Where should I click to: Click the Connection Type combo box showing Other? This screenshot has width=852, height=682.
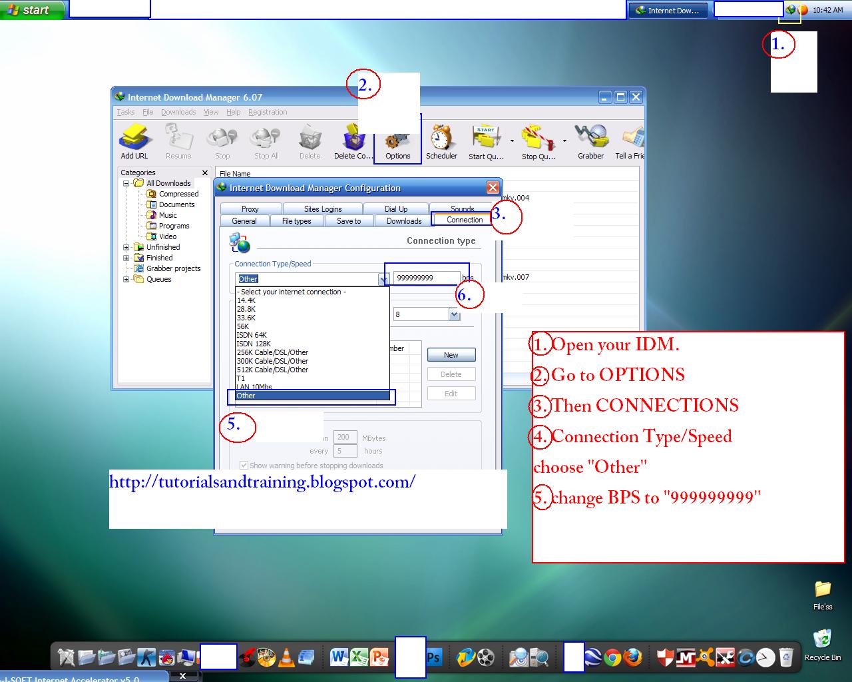point(312,279)
